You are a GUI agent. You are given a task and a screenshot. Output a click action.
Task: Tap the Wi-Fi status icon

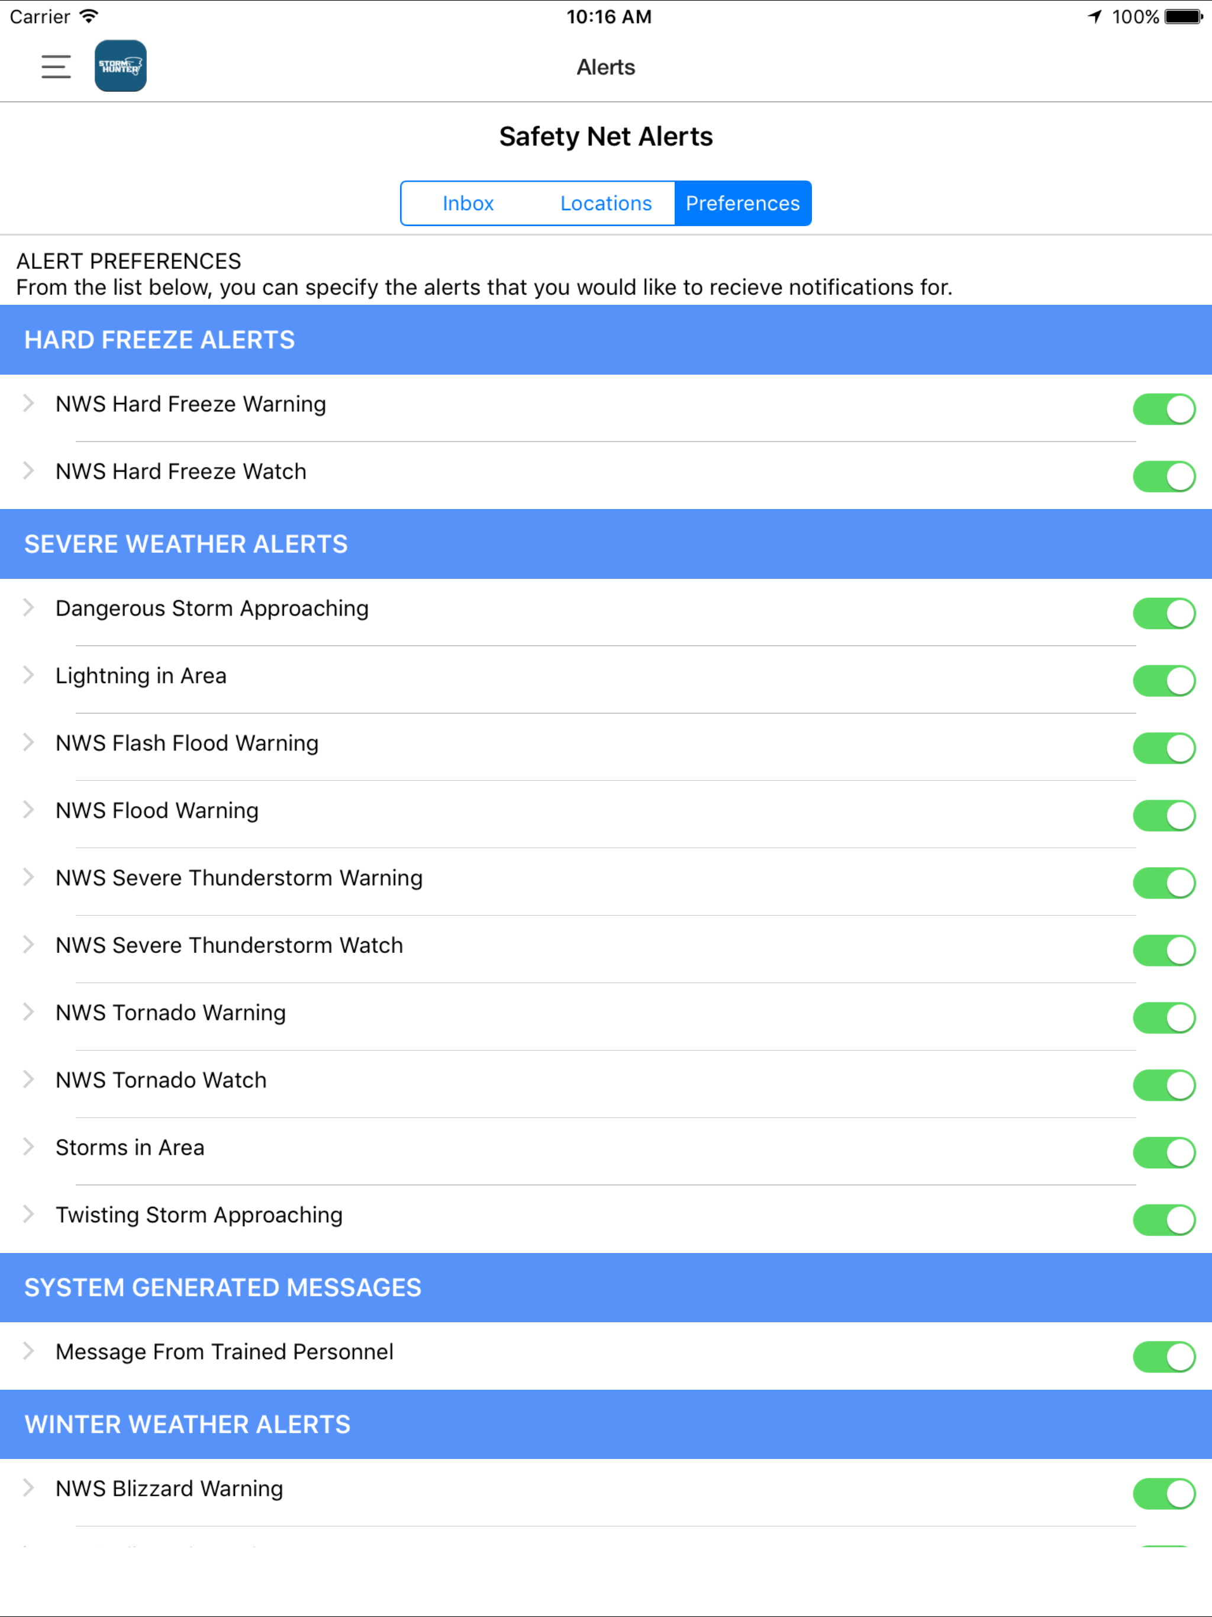[88, 16]
